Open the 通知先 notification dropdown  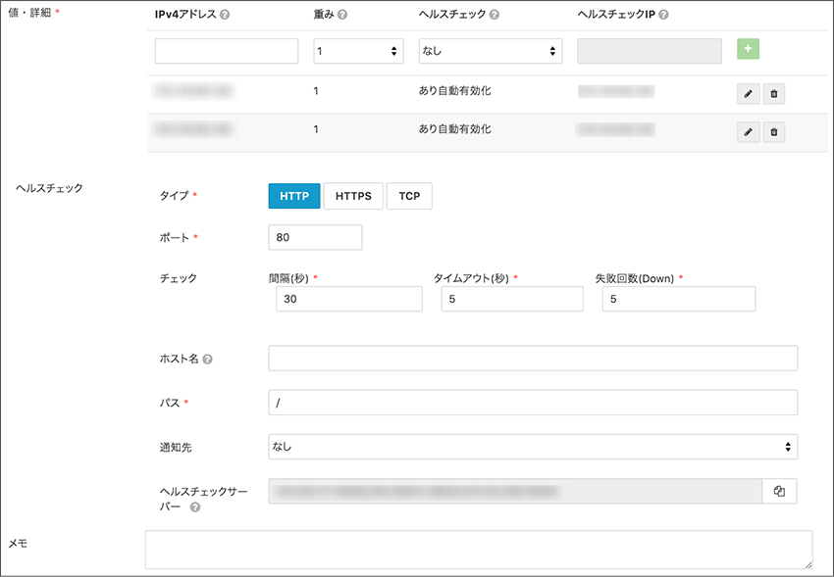[533, 448]
